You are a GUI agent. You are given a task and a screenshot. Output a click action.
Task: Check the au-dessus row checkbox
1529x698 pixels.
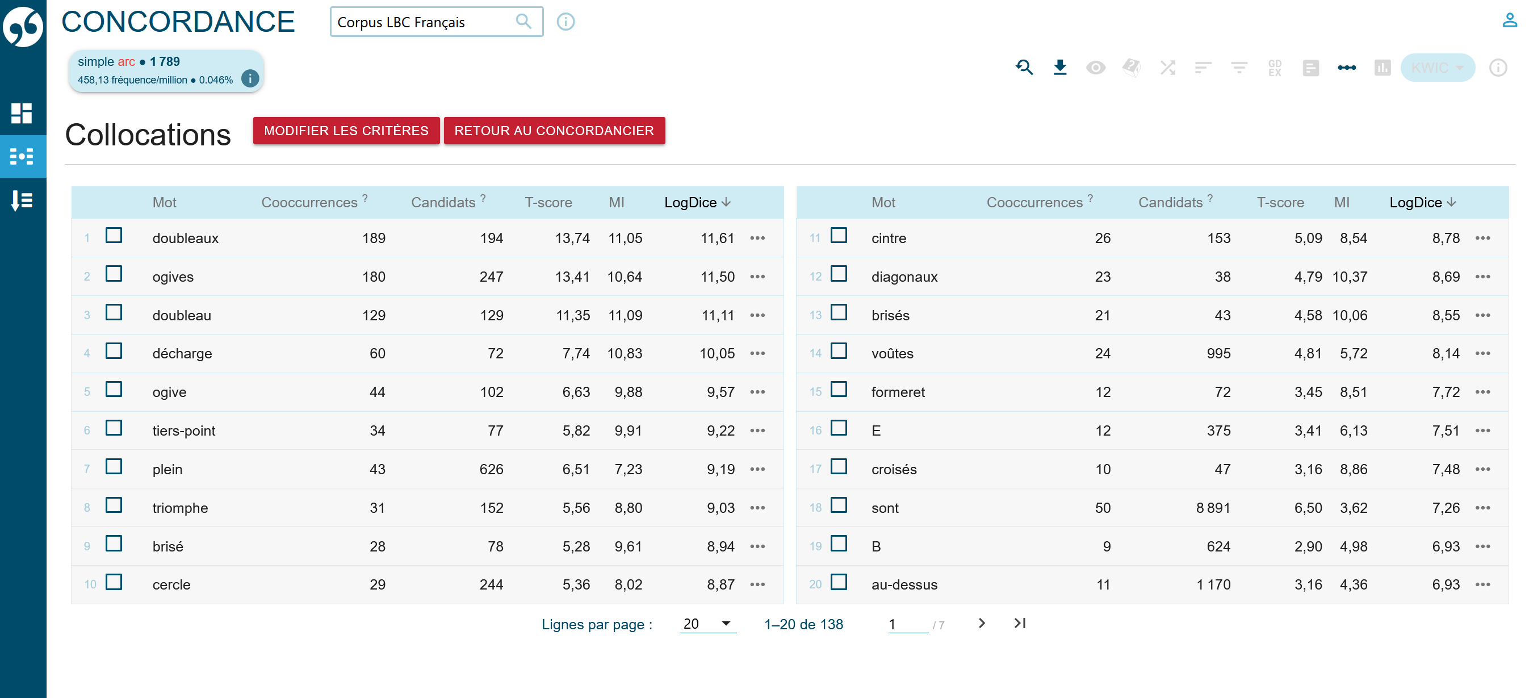pos(839,582)
